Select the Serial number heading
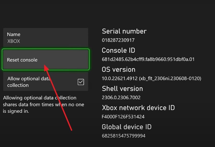 coord(124,31)
